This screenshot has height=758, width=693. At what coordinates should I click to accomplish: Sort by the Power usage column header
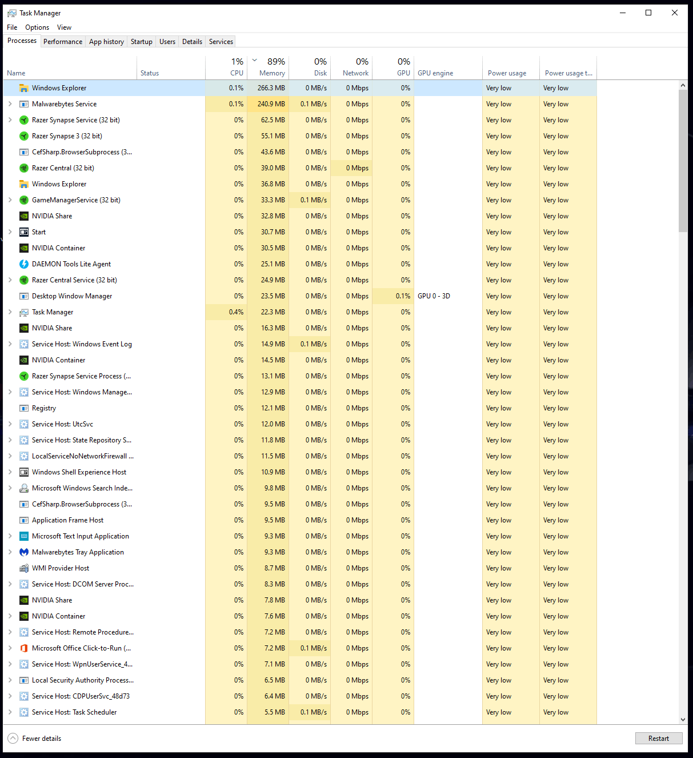click(511, 67)
